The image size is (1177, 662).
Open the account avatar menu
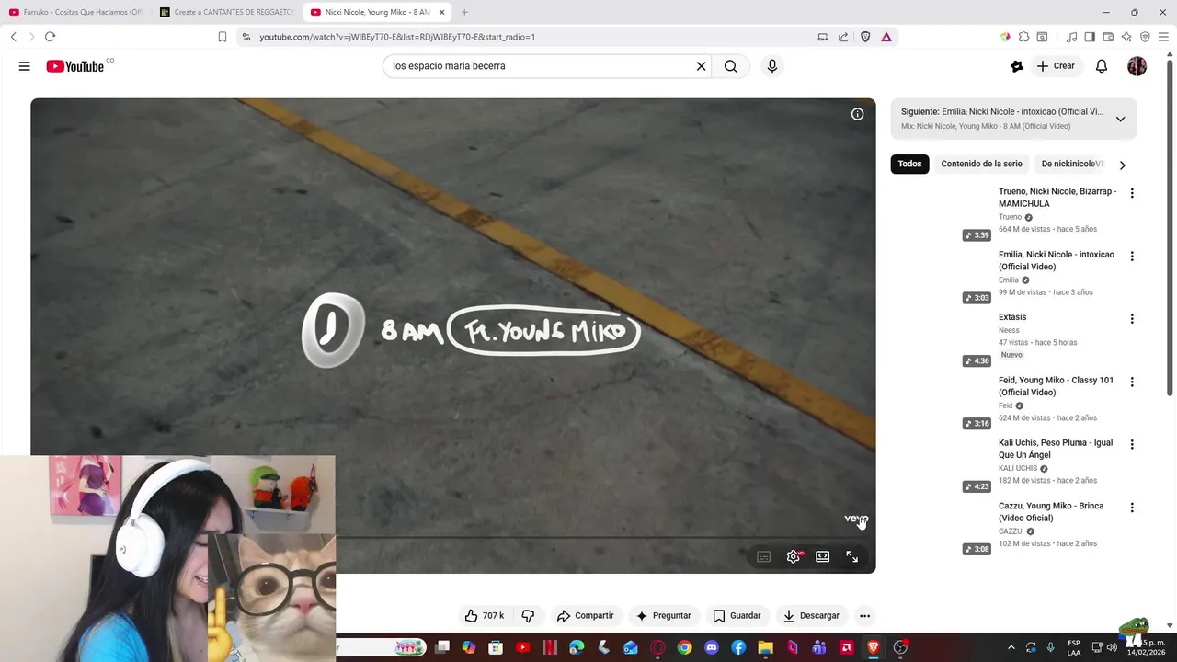click(1137, 66)
